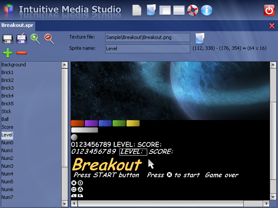278x208 pixels.
Task: Click the Game over text sprite
Action: coord(222,175)
